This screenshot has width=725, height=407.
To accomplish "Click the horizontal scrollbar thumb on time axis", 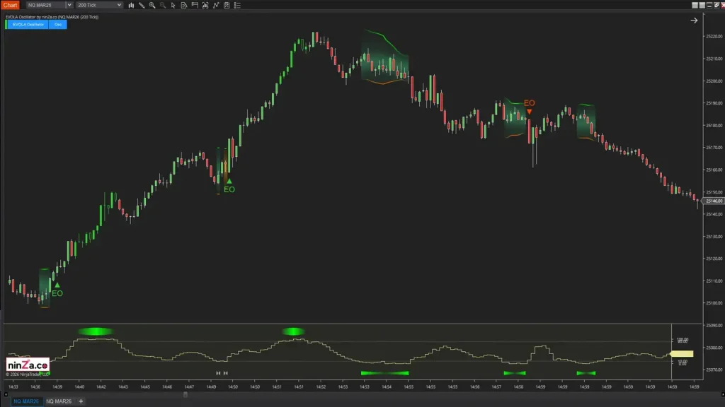I will pyautogui.click(x=185, y=394).
